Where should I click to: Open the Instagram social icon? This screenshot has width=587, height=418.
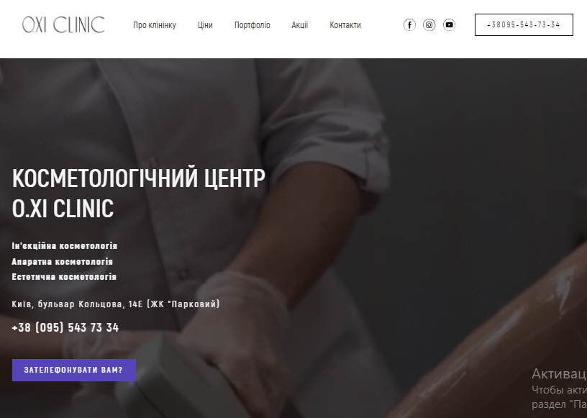pyautogui.click(x=429, y=25)
